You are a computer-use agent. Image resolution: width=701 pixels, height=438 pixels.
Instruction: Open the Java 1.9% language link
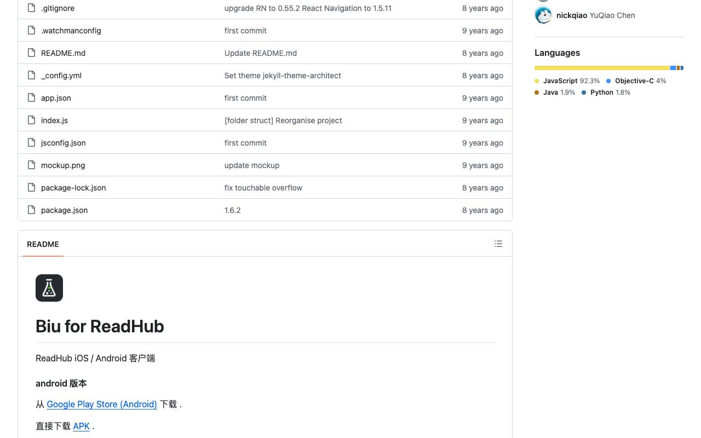point(555,93)
